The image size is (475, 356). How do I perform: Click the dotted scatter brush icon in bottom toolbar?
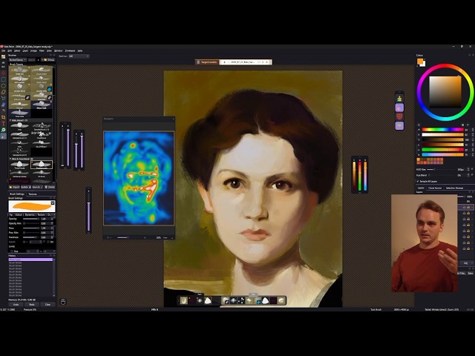tap(241, 300)
